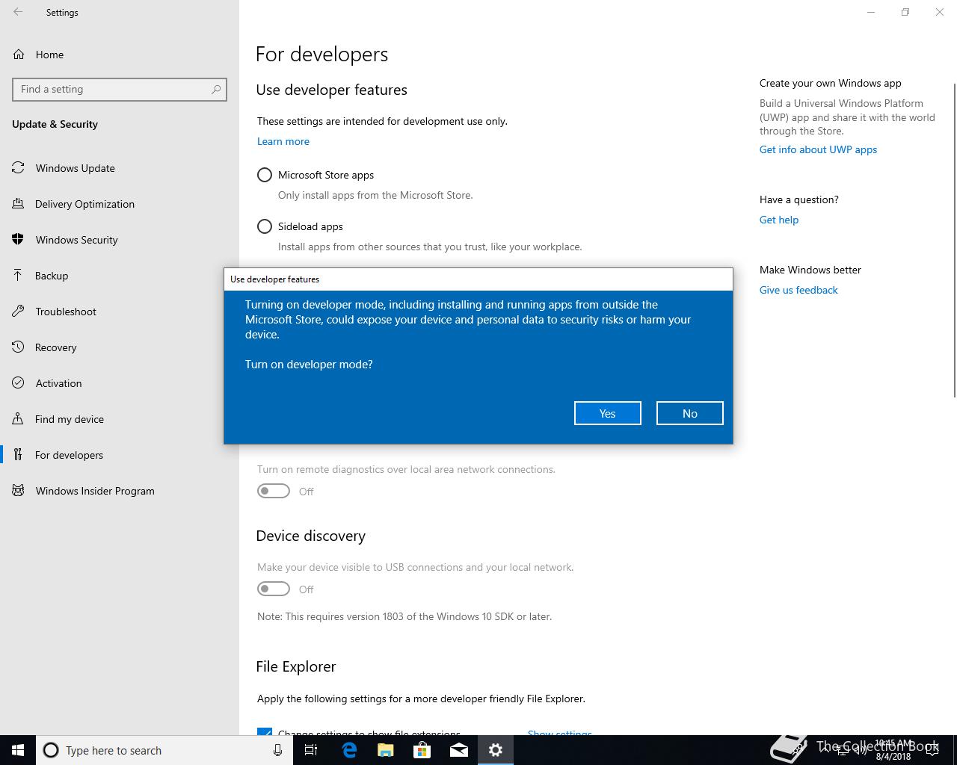The image size is (957, 765).
Task: Select Microsoft Store apps radio option
Action: tap(265, 175)
